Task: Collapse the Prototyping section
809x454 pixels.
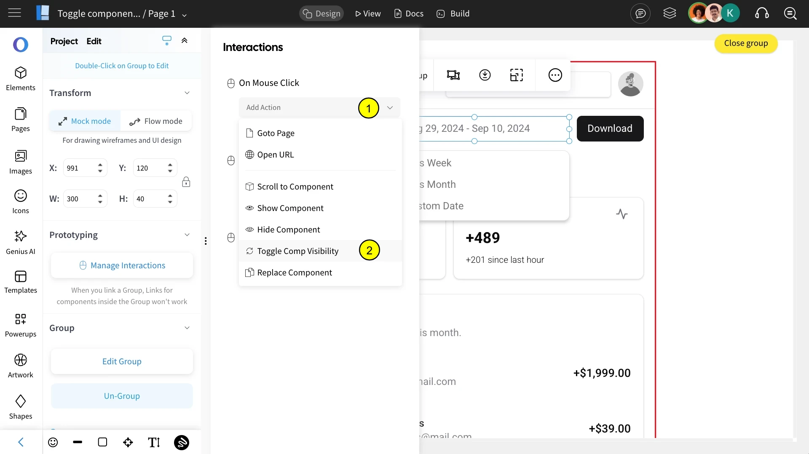Action: (x=187, y=235)
